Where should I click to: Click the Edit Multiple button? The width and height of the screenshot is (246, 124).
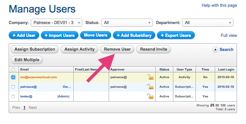[x=27, y=60]
